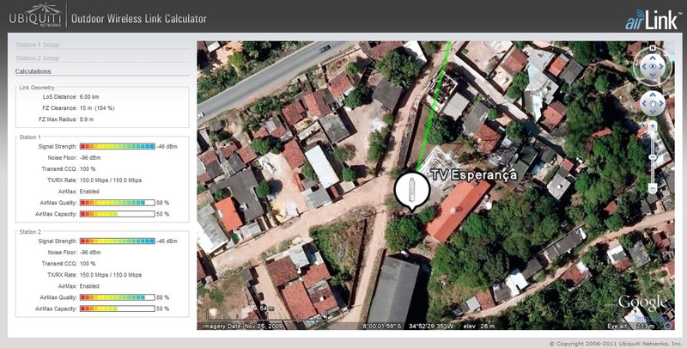
Task: Click Station 2 TX/RX Rate 150.0 Mbps value
Action: (111, 275)
